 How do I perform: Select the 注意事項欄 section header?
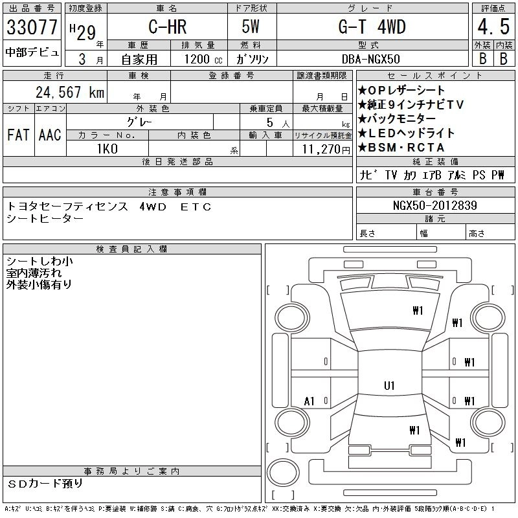point(177,192)
